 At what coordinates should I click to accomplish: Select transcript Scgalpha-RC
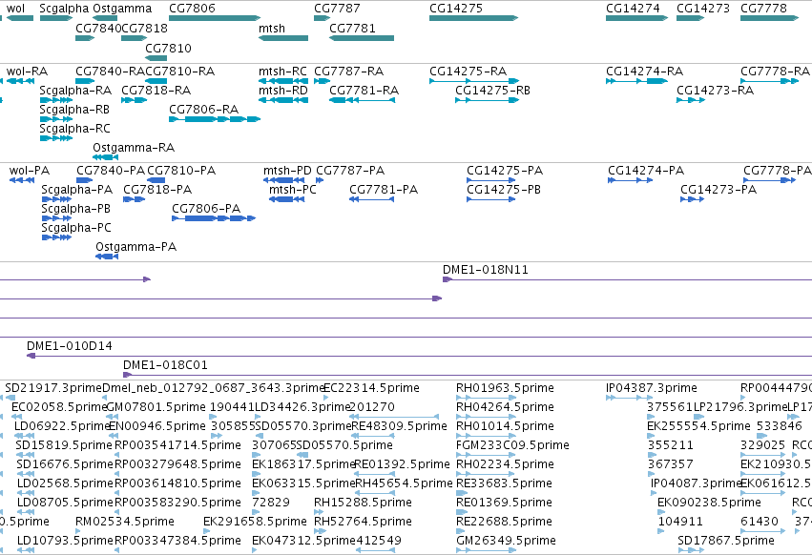(x=75, y=129)
